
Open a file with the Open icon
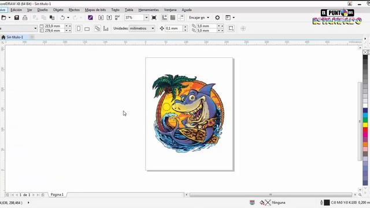[4, 17]
